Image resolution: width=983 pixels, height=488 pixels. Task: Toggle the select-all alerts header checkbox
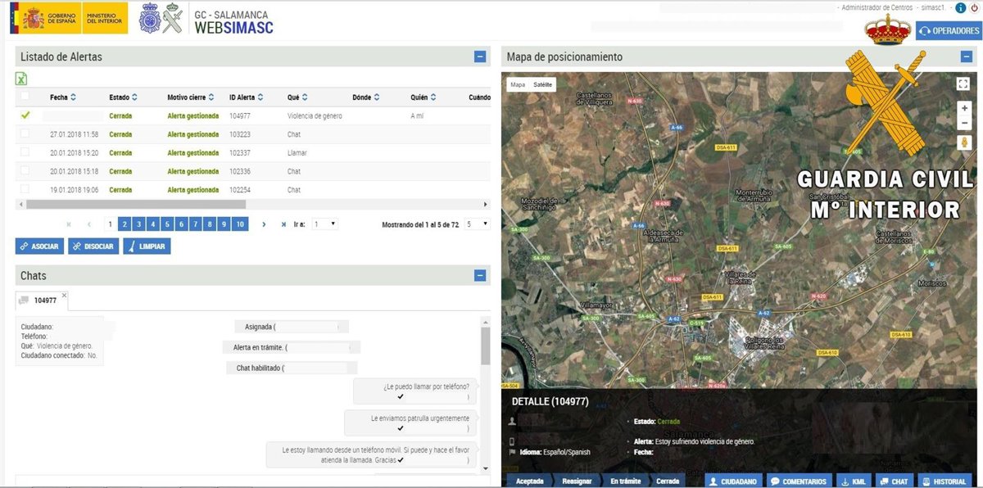[x=25, y=97]
